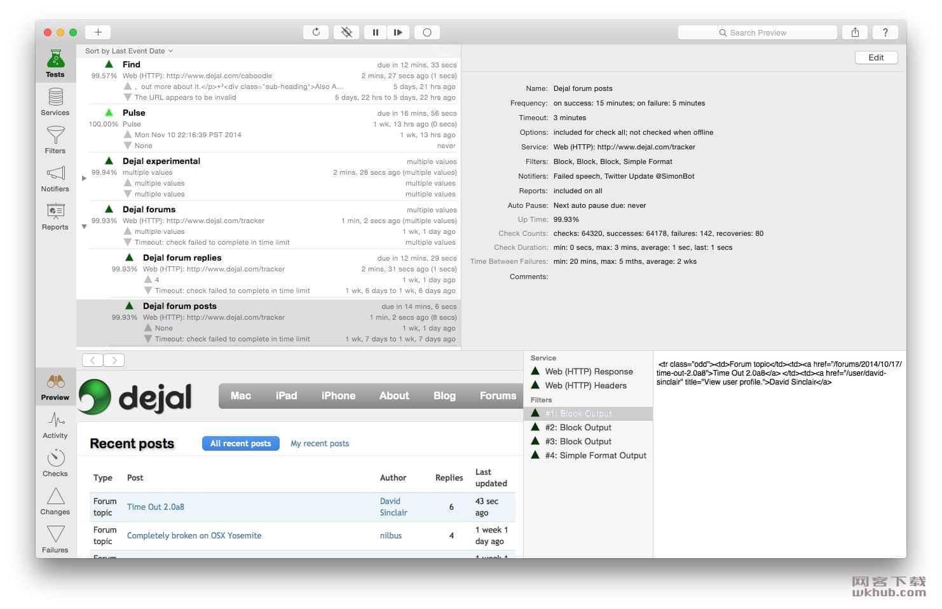The height and width of the screenshot is (609, 942).
Task: Select the Pulse test row
Action: coord(268,128)
